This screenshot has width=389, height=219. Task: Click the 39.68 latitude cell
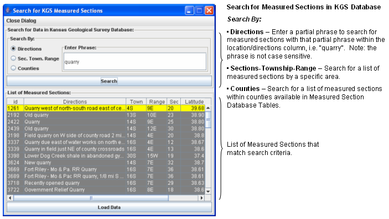193,108
